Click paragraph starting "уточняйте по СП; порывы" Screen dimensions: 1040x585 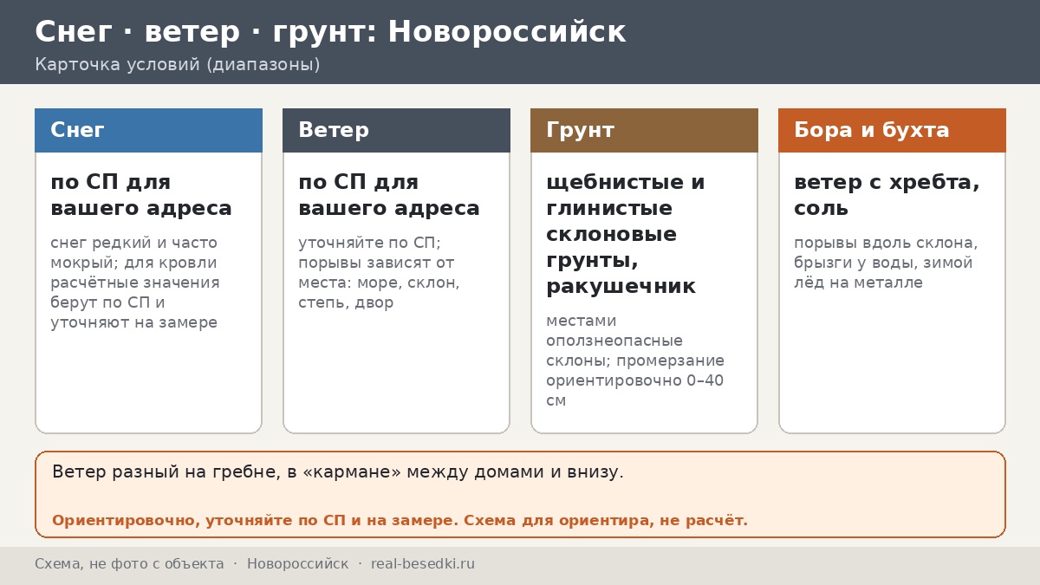point(379,272)
